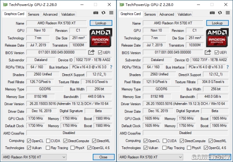Switch to the Sensors tab in left window
This screenshot has width=233, height=162.
click(33, 14)
